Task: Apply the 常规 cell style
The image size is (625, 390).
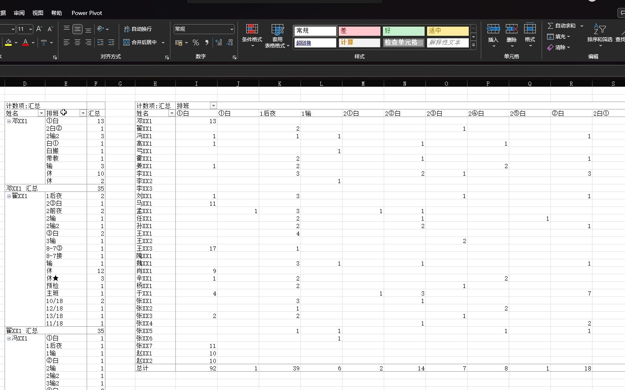Action: pos(315,31)
